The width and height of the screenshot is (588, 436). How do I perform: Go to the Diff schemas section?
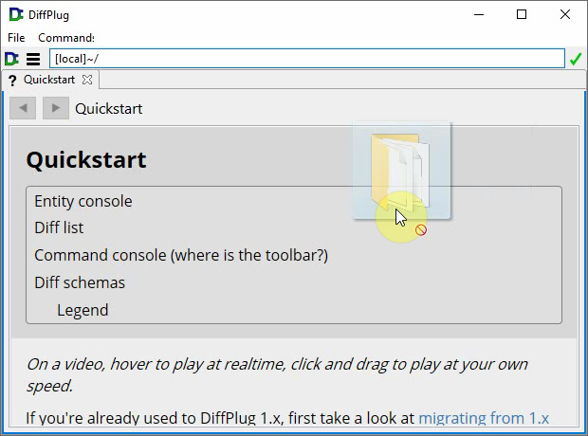80,282
